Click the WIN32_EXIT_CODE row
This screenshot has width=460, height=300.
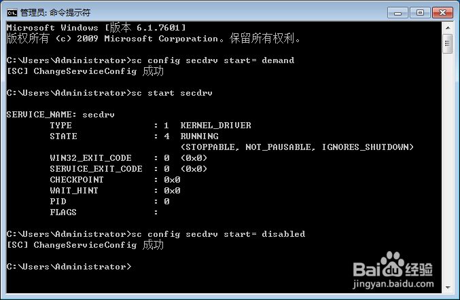(x=128, y=158)
